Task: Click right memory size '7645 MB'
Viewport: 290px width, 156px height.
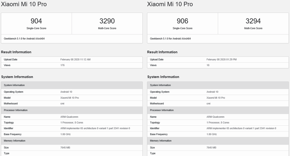Action: (x=211, y=147)
